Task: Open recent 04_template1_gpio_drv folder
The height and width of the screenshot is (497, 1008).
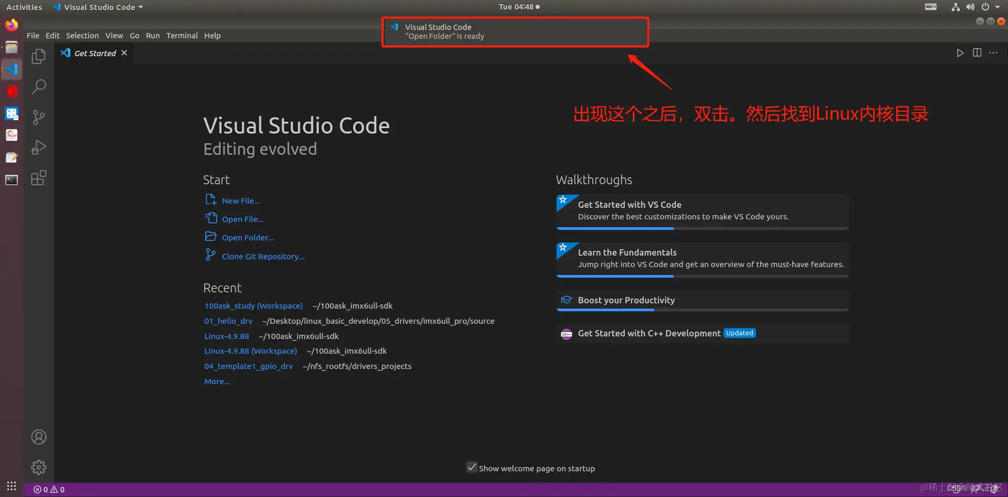Action: point(249,366)
